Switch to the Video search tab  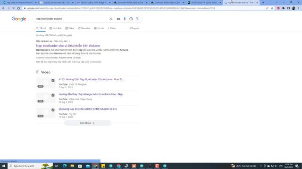(70, 28)
